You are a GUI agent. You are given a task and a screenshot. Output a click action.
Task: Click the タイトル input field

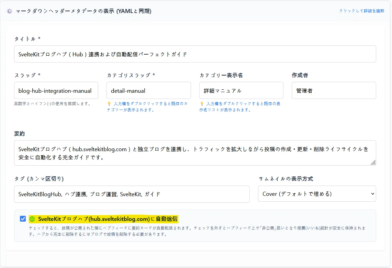click(195, 54)
